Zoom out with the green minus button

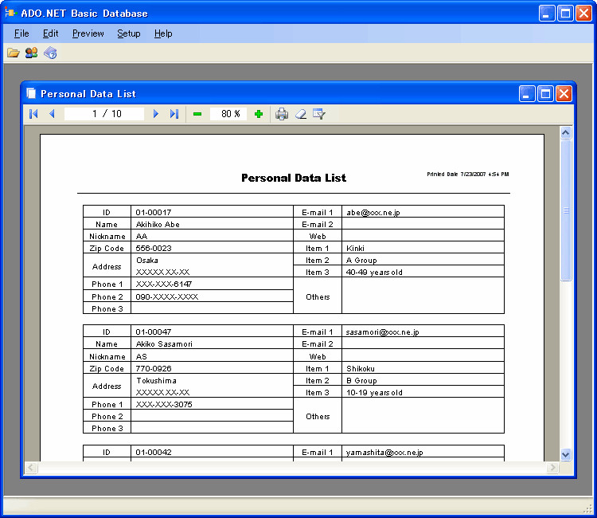tap(197, 114)
